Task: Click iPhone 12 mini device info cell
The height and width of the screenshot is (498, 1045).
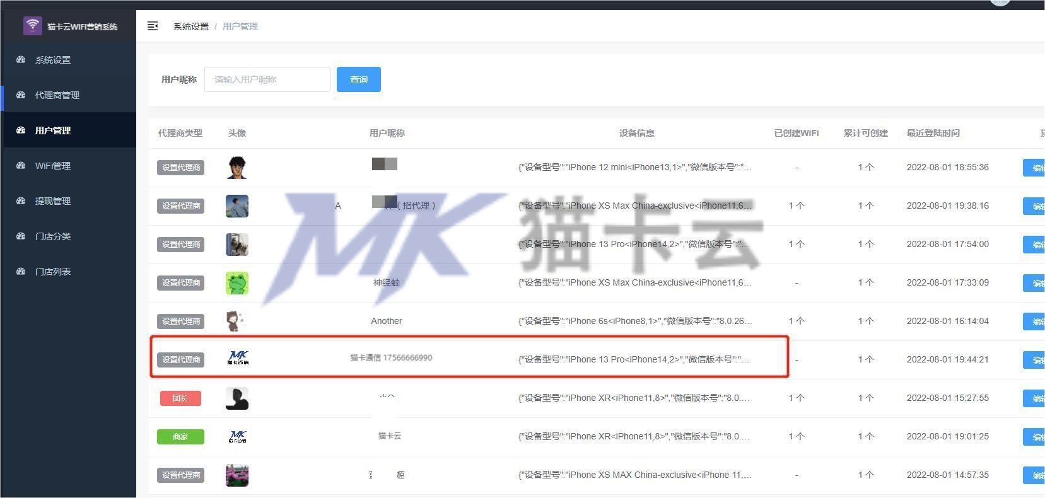Action: [x=635, y=167]
